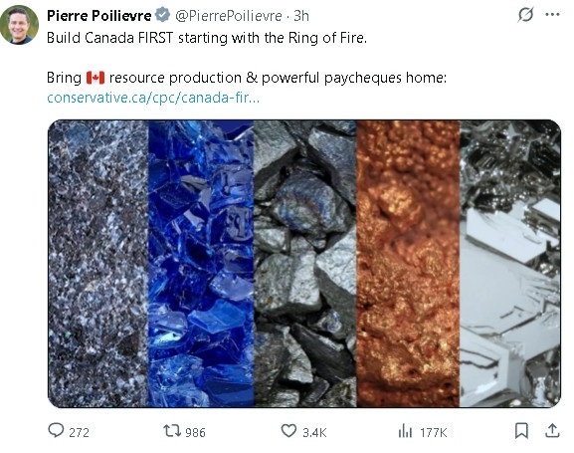The width and height of the screenshot is (574, 453).
Task: Open the conservative.ca/cpc link
Action: [x=153, y=98]
